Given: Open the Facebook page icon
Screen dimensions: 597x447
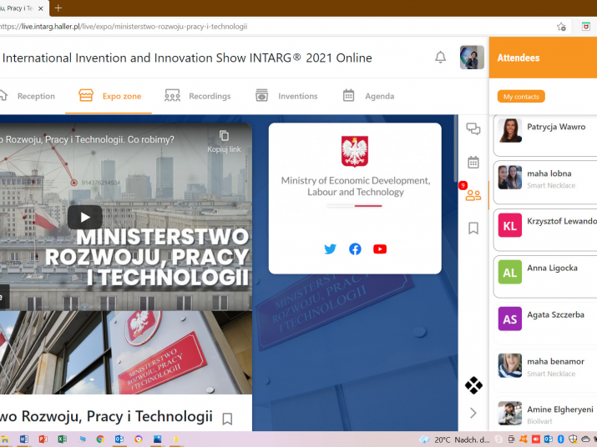Looking at the screenshot, I should 355,249.
